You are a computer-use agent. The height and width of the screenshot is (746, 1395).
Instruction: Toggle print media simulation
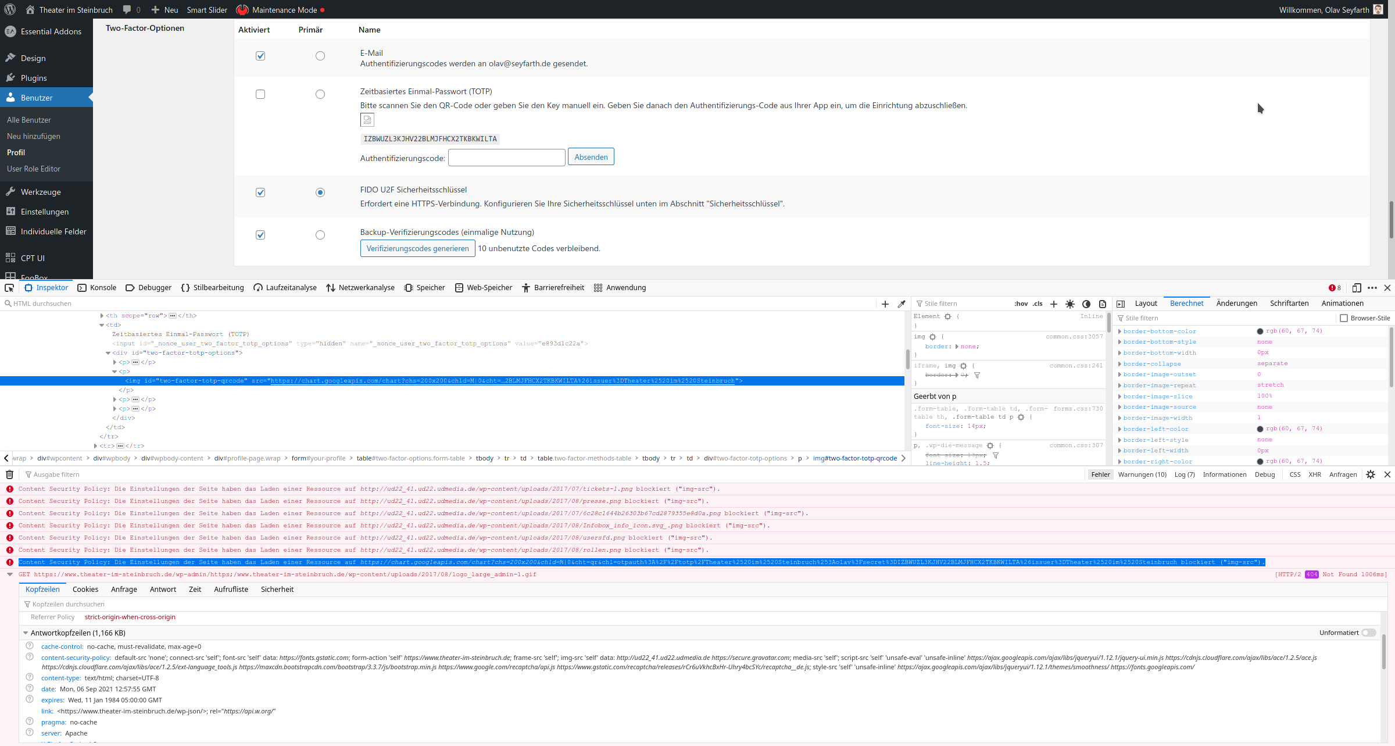click(1102, 303)
